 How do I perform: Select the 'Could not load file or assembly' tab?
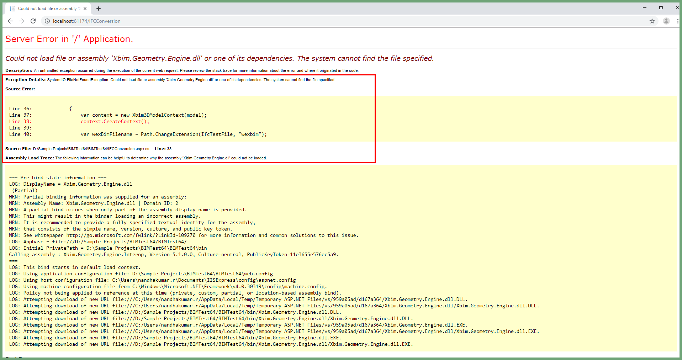click(x=46, y=8)
